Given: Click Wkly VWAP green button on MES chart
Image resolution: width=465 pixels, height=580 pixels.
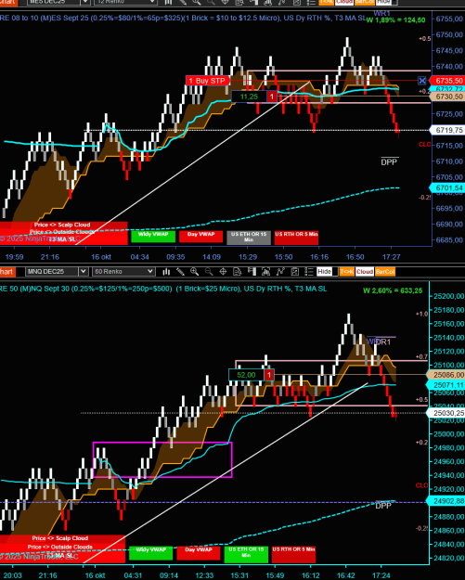Looking at the screenshot, I should click(x=153, y=237).
